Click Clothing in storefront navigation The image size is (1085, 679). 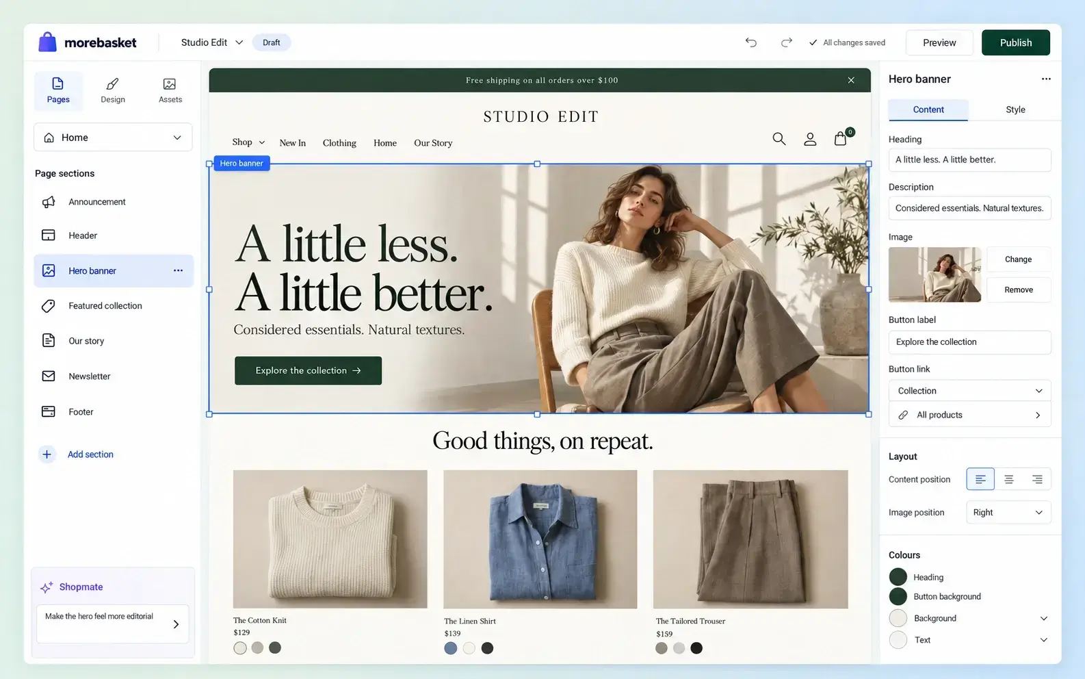(339, 143)
